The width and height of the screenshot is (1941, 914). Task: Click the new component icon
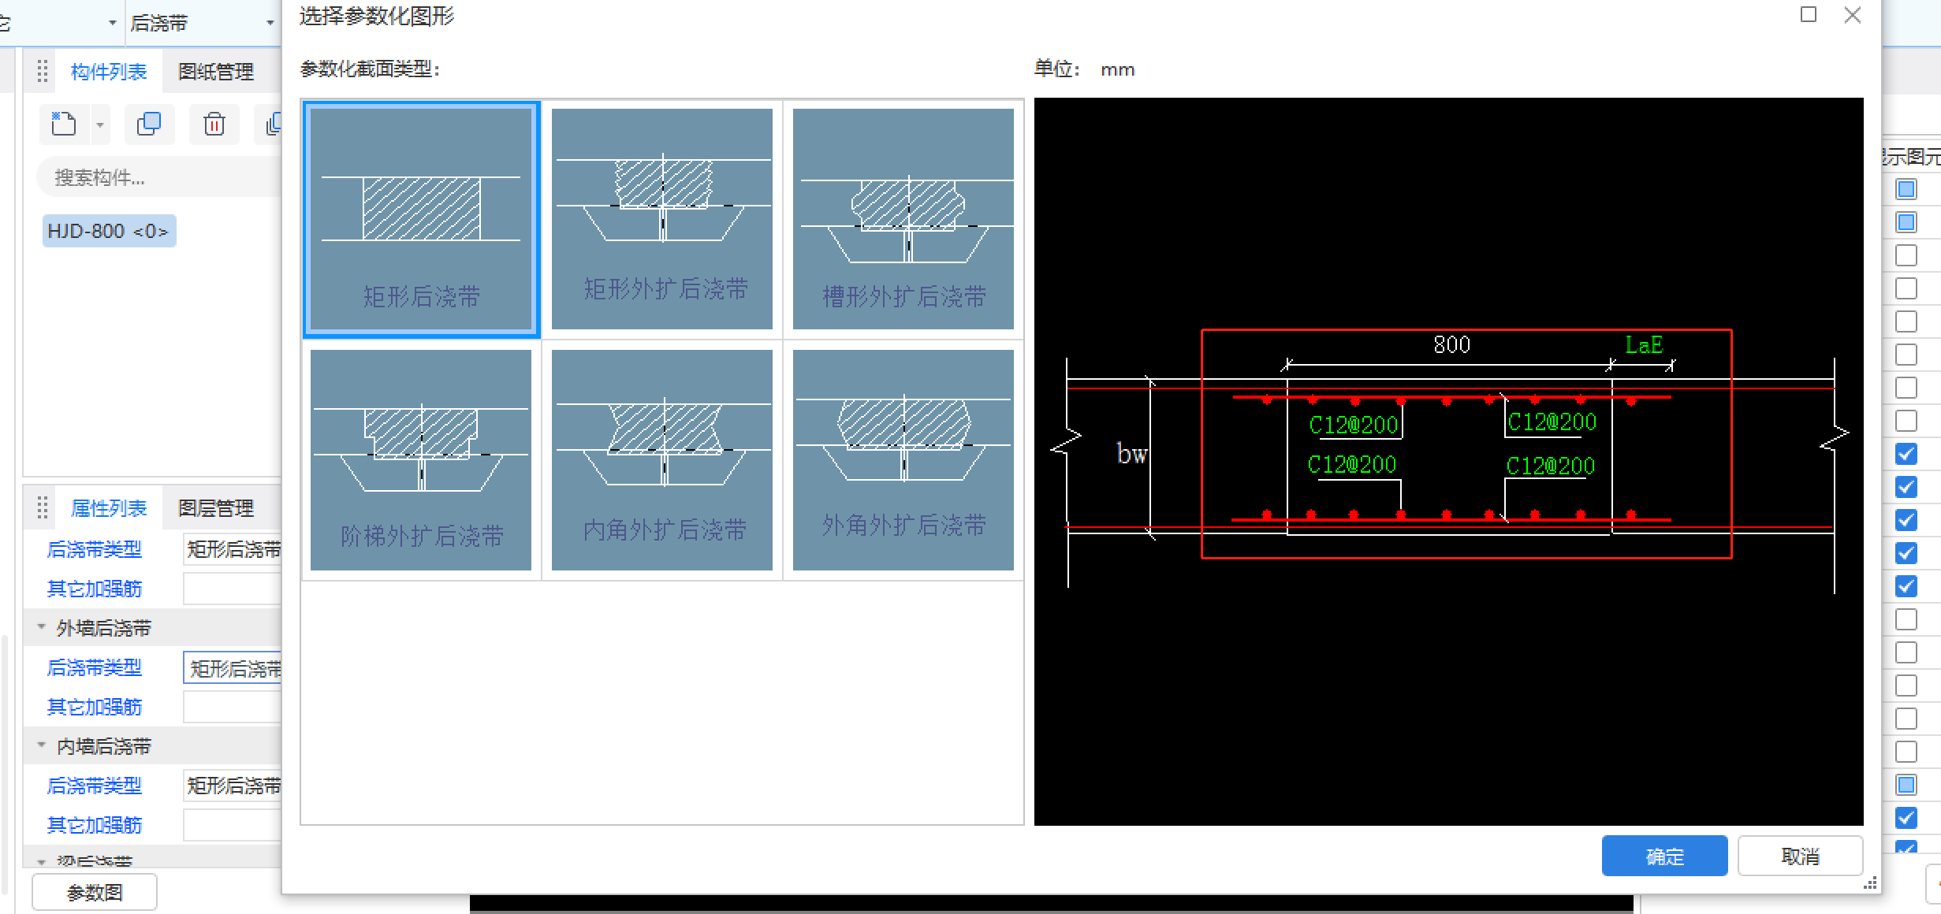coord(64,124)
